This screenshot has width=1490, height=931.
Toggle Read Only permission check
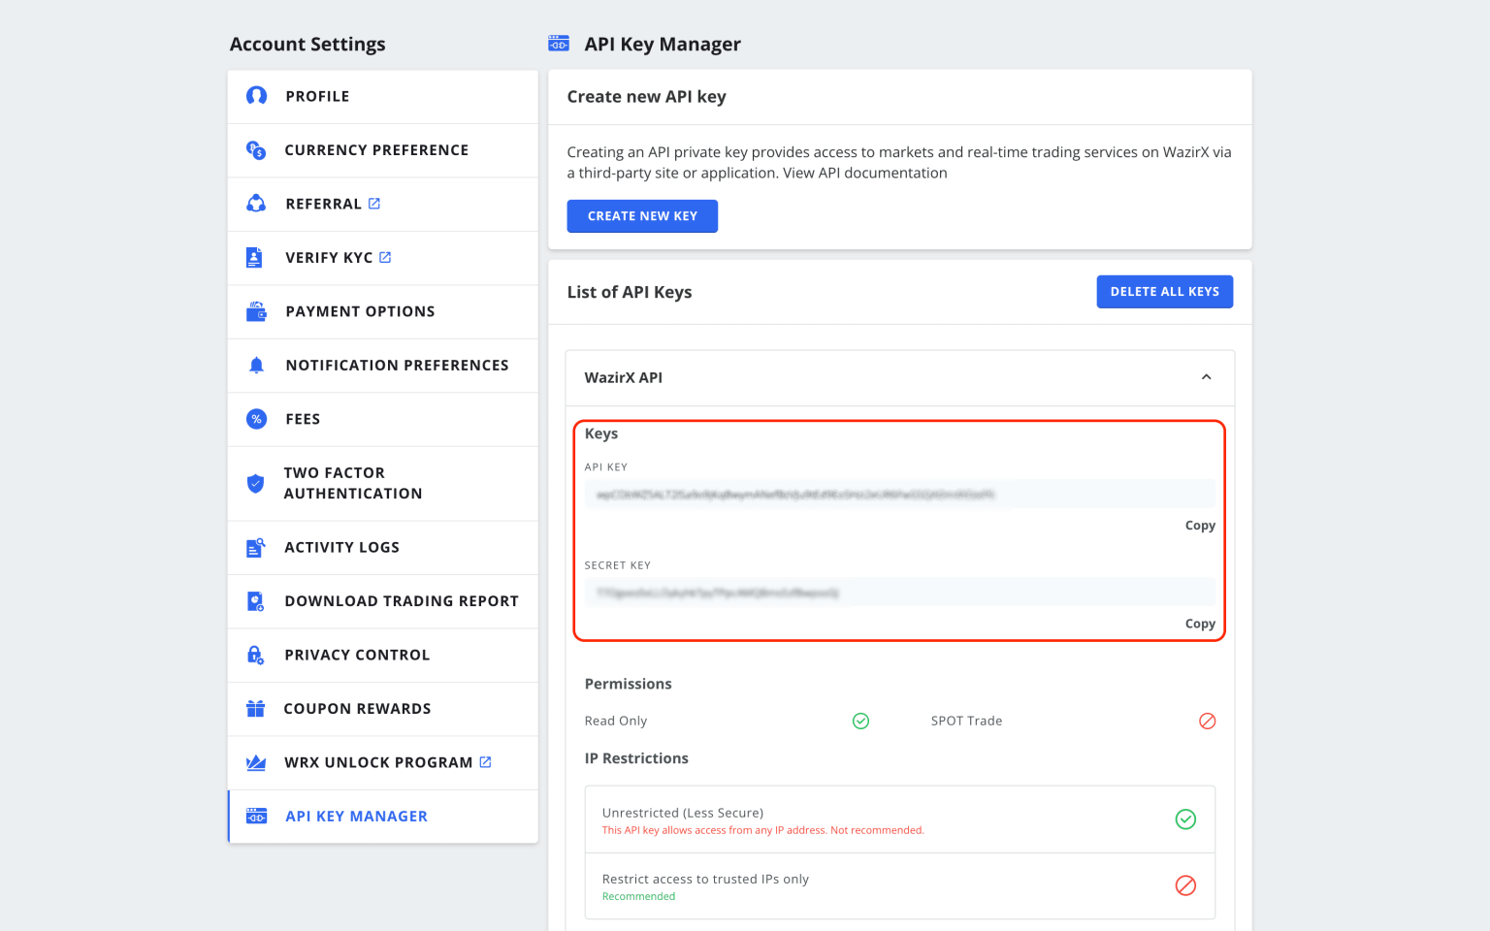(x=859, y=721)
